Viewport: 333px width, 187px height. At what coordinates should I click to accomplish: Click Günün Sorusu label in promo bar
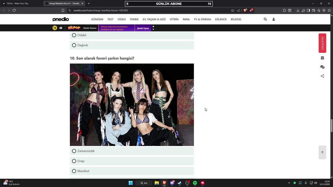click(x=90, y=28)
